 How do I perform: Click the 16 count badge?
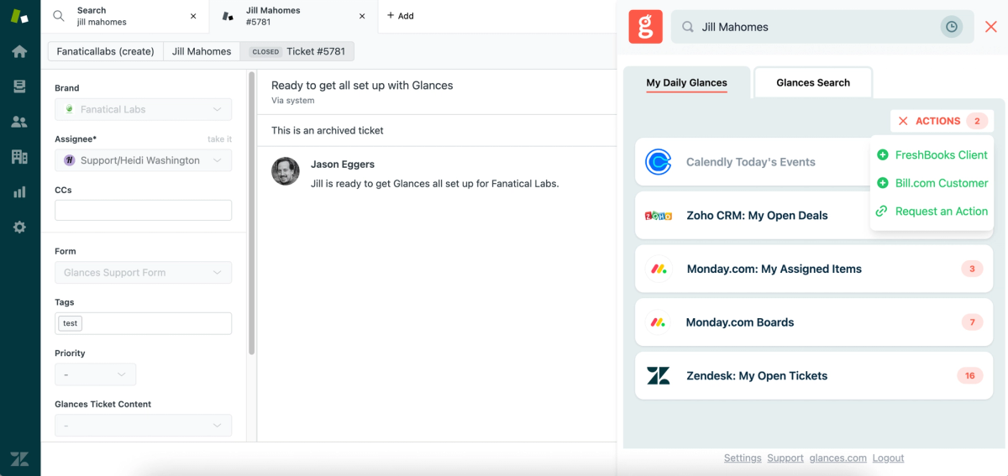pos(969,376)
